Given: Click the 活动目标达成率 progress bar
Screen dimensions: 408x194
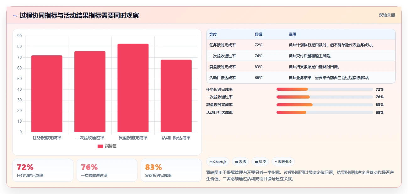Looking at the screenshot, I should coord(325,113).
